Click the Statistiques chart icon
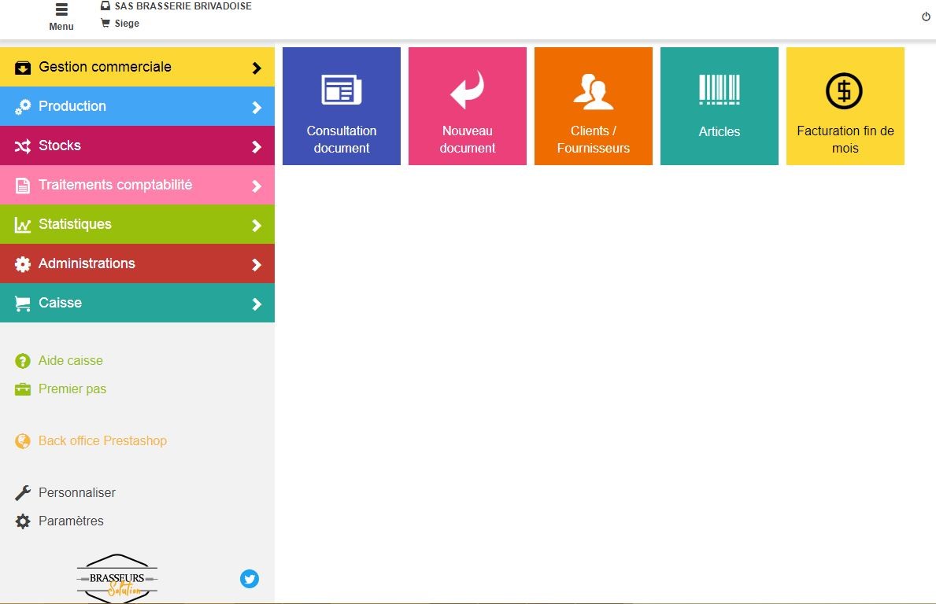 [23, 225]
